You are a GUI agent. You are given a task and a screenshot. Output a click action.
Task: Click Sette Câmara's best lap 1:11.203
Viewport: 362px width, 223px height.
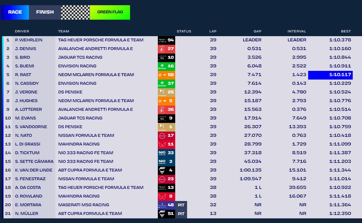(x=340, y=161)
